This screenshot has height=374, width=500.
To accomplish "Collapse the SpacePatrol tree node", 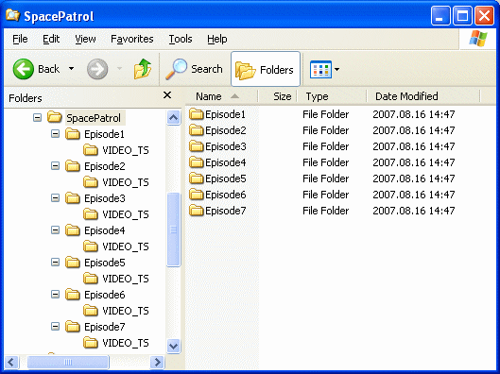I will pyautogui.click(x=37, y=118).
